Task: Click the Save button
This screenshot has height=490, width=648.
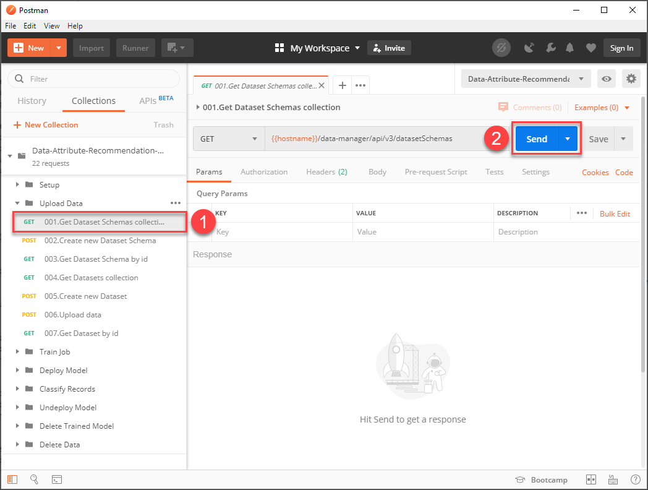Action: pos(599,139)
